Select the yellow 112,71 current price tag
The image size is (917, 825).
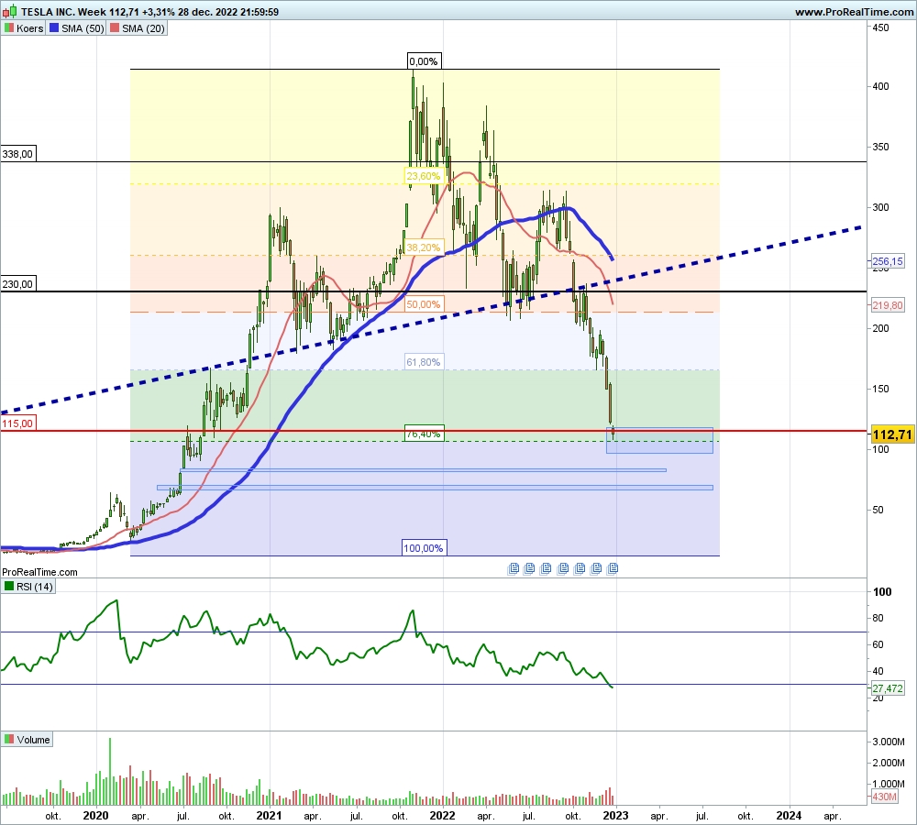tap(892, 434)
